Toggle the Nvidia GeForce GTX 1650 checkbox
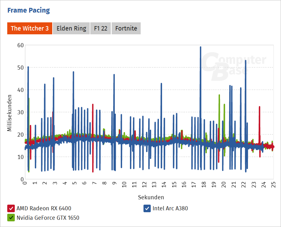 (x=11, y=218)
